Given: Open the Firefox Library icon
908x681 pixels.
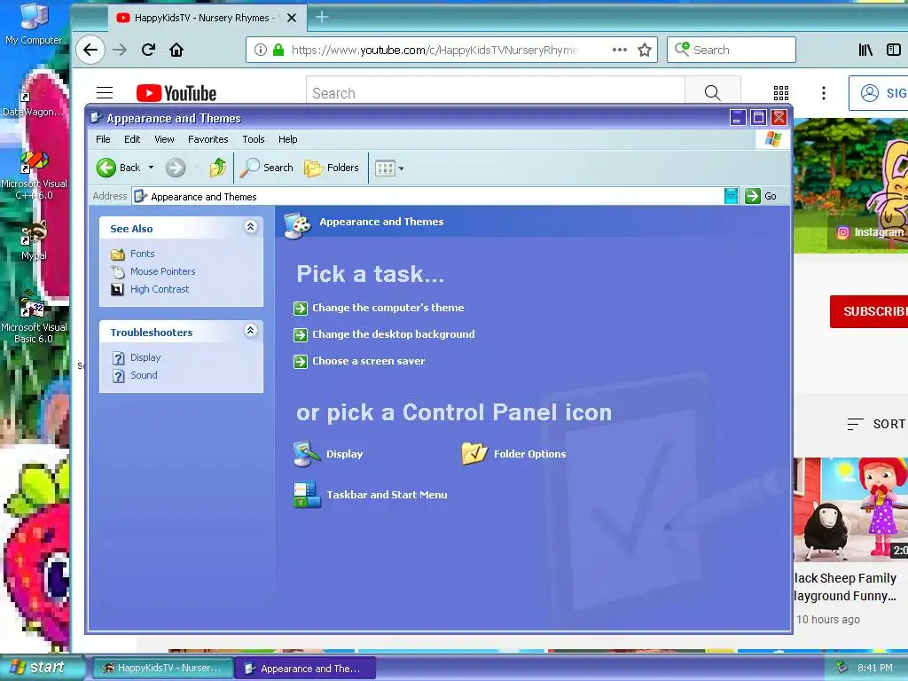Looking at the screenshot, I should (x=865, y=50).
